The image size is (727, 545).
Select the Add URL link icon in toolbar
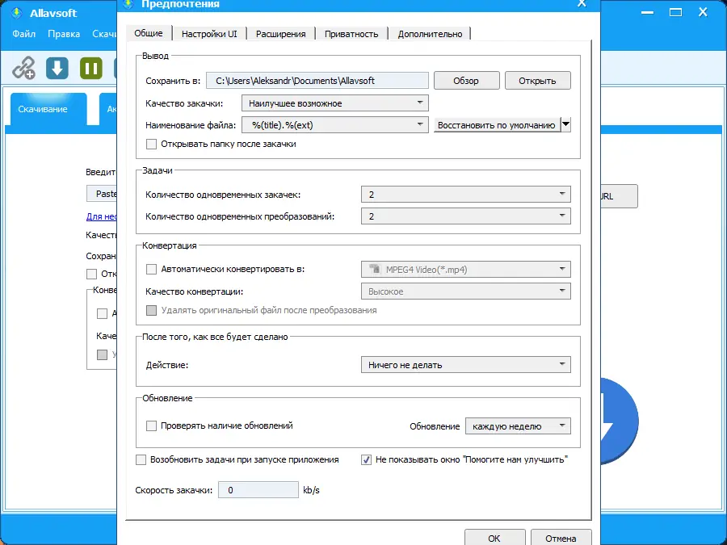pos(23,69)
